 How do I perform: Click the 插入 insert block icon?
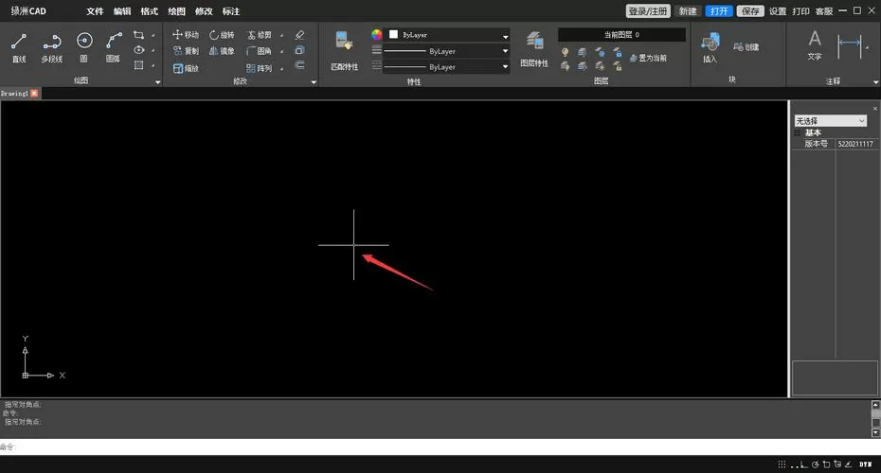click(710, 47)
